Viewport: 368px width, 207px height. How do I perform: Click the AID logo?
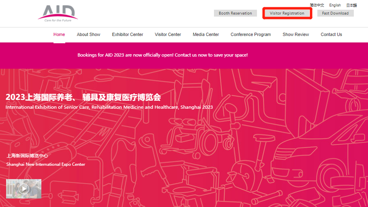click(x=58, y=14)
